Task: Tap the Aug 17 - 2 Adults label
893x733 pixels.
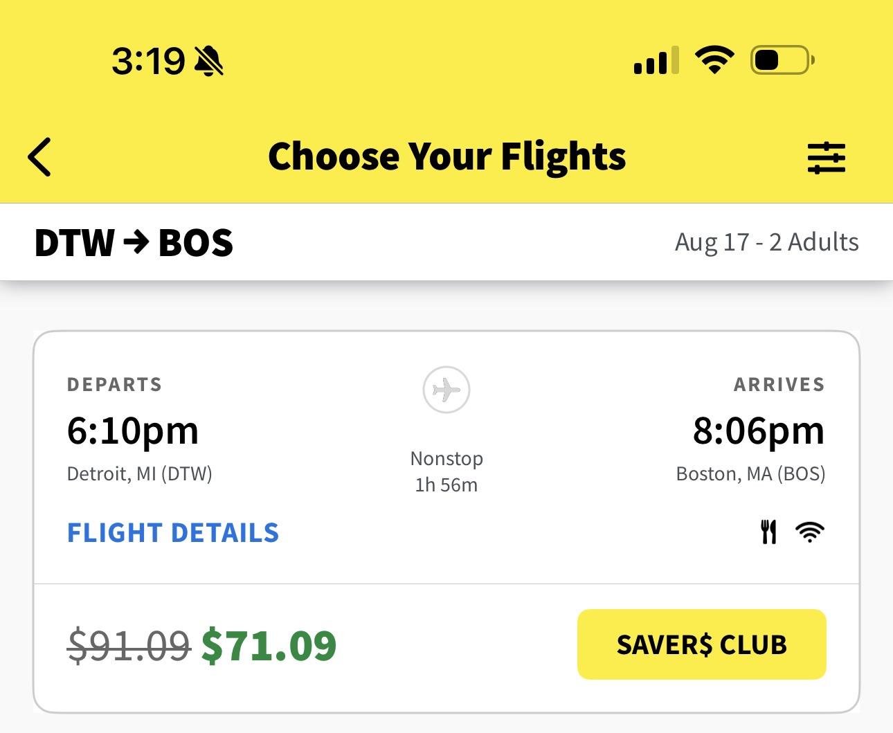Action: point(766,242)
